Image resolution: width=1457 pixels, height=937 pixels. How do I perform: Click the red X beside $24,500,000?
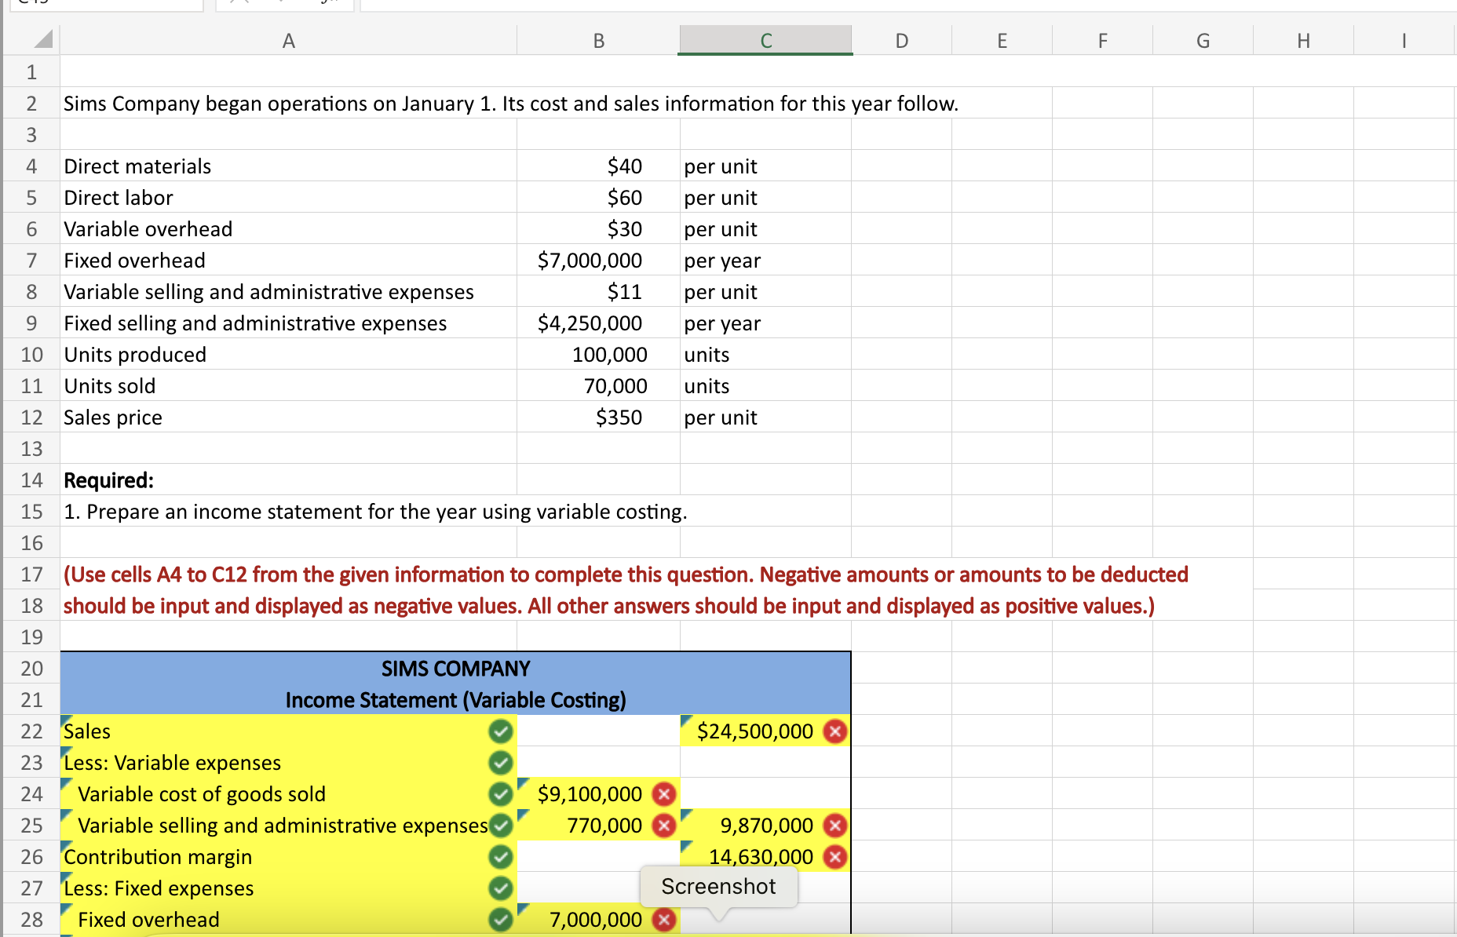(x=836, y=731)
